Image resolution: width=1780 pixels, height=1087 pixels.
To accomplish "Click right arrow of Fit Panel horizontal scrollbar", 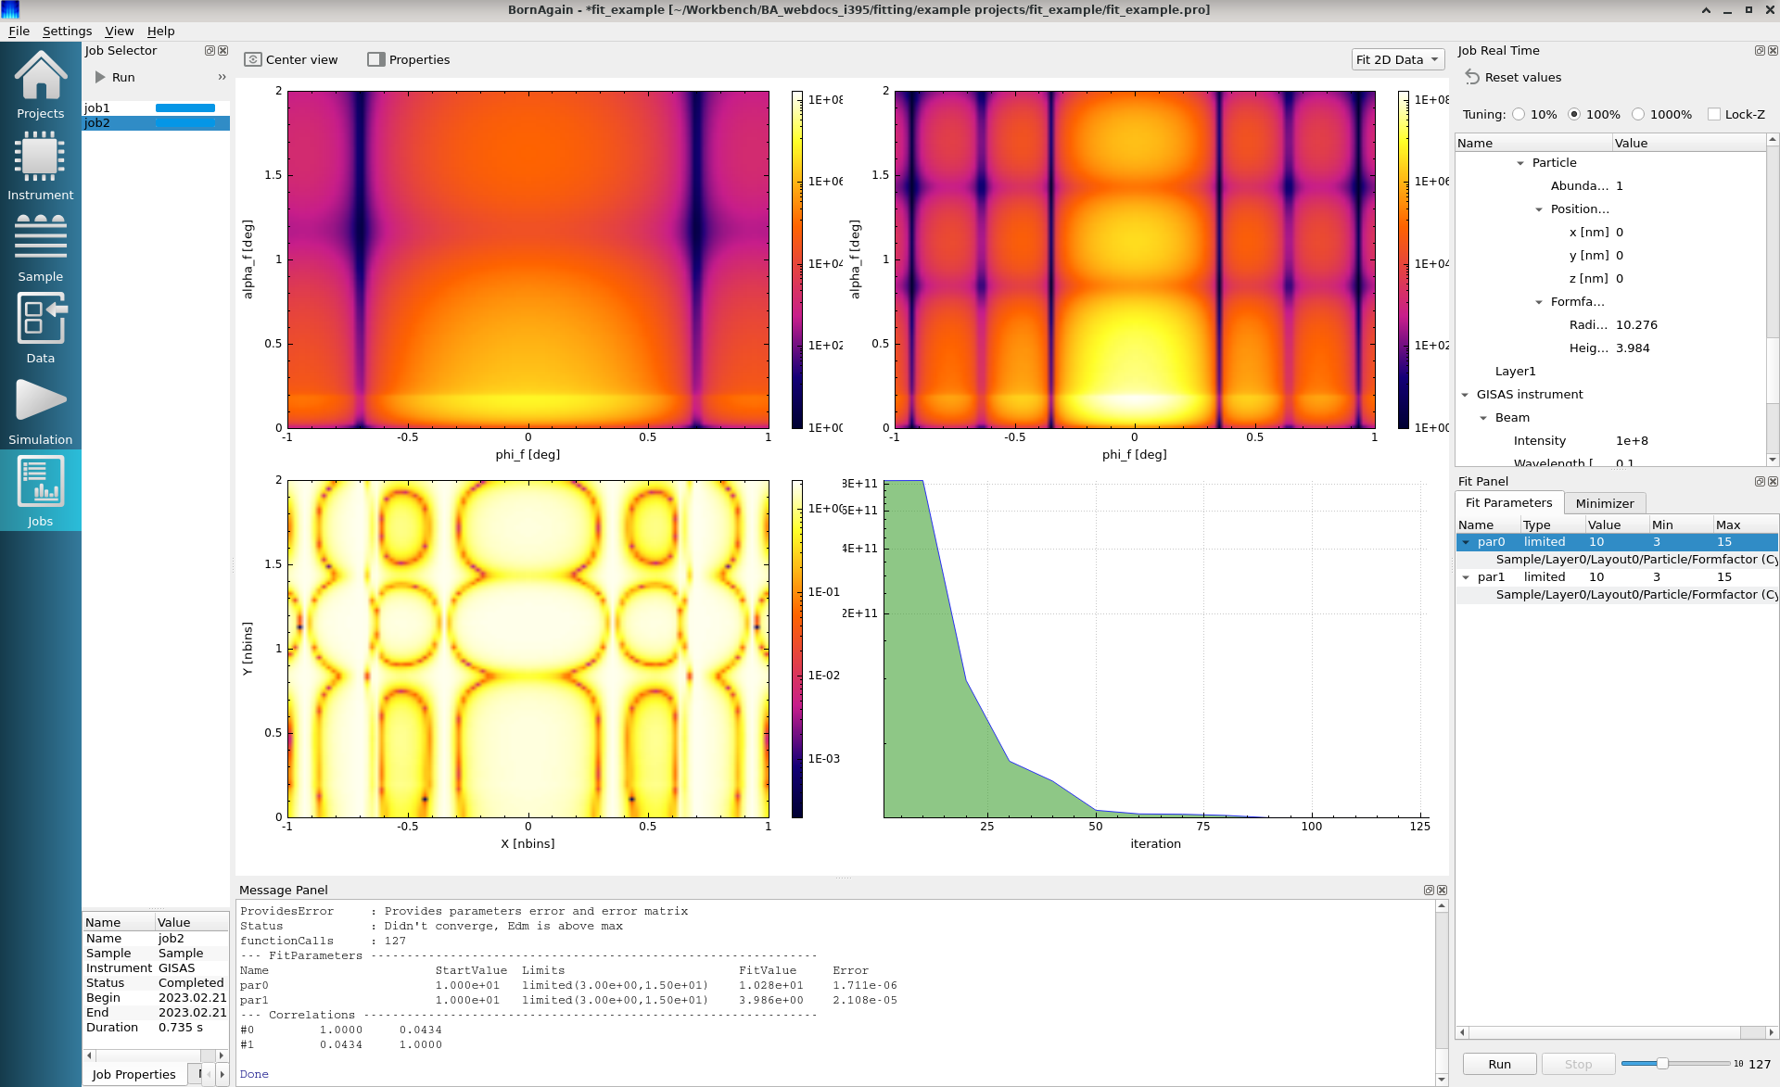I will (x=1772, y=1032).
